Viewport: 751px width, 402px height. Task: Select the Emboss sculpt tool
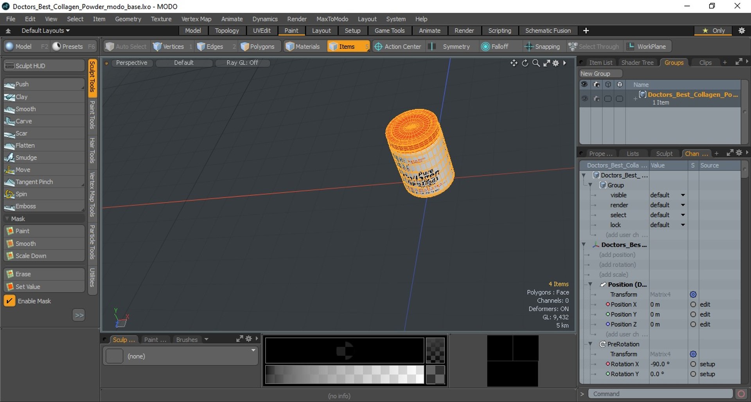(x=44, y=206)
